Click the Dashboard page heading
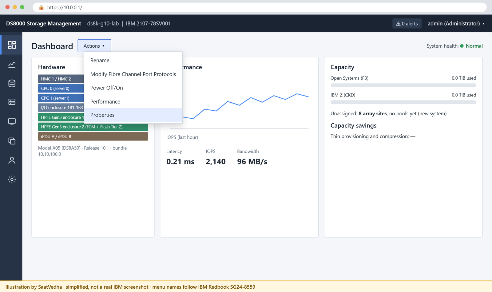492x292 pixels. (52, 46)
